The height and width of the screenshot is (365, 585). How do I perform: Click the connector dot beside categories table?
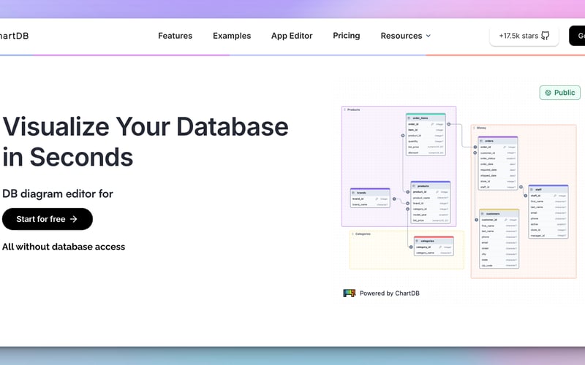411,247
